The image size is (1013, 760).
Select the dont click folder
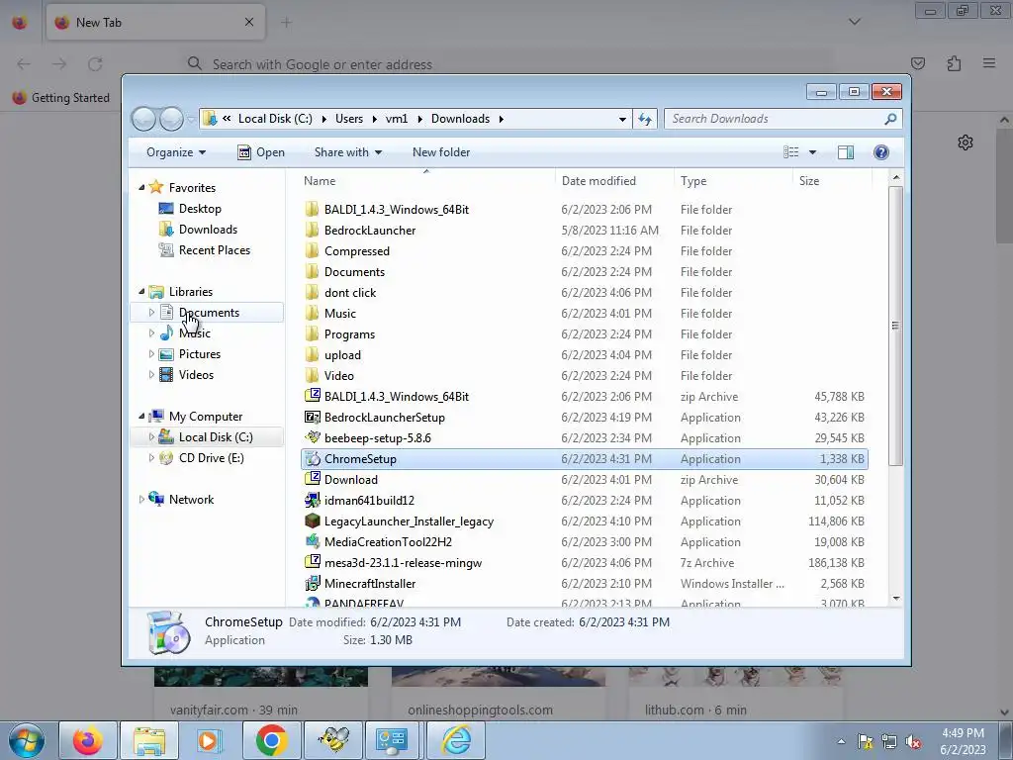pos(350,293)
